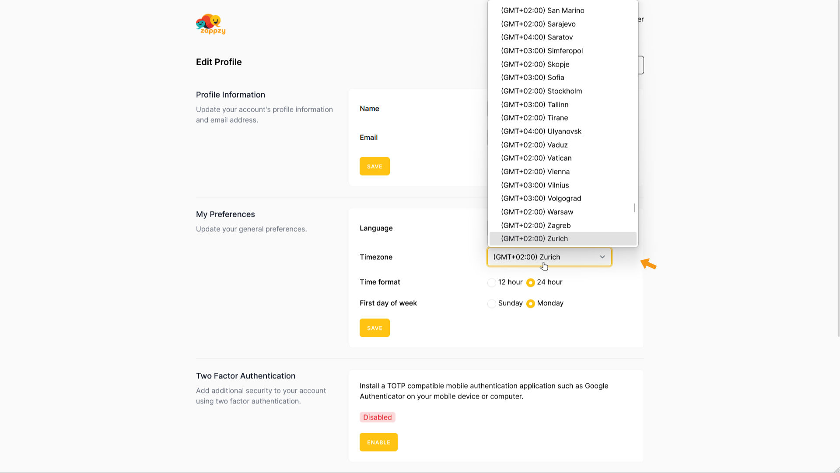This screenshot has width=840, height=473.
Task: Select the 24 hour time format
Action: [x=531, y=282]
